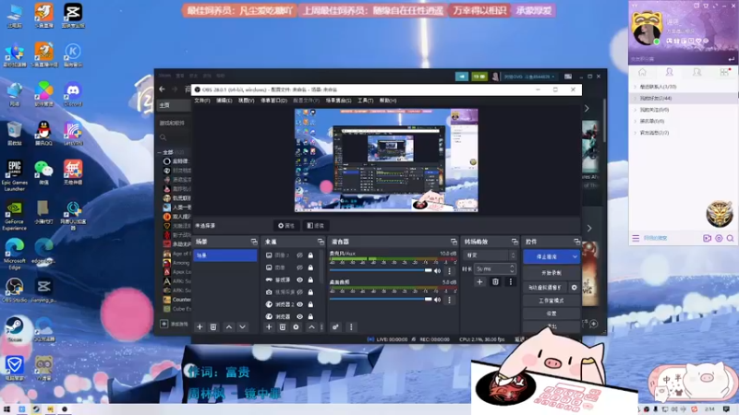
Task: Mute the 麦克风/Aux speaker icon
Action: (x=437, y=271)
